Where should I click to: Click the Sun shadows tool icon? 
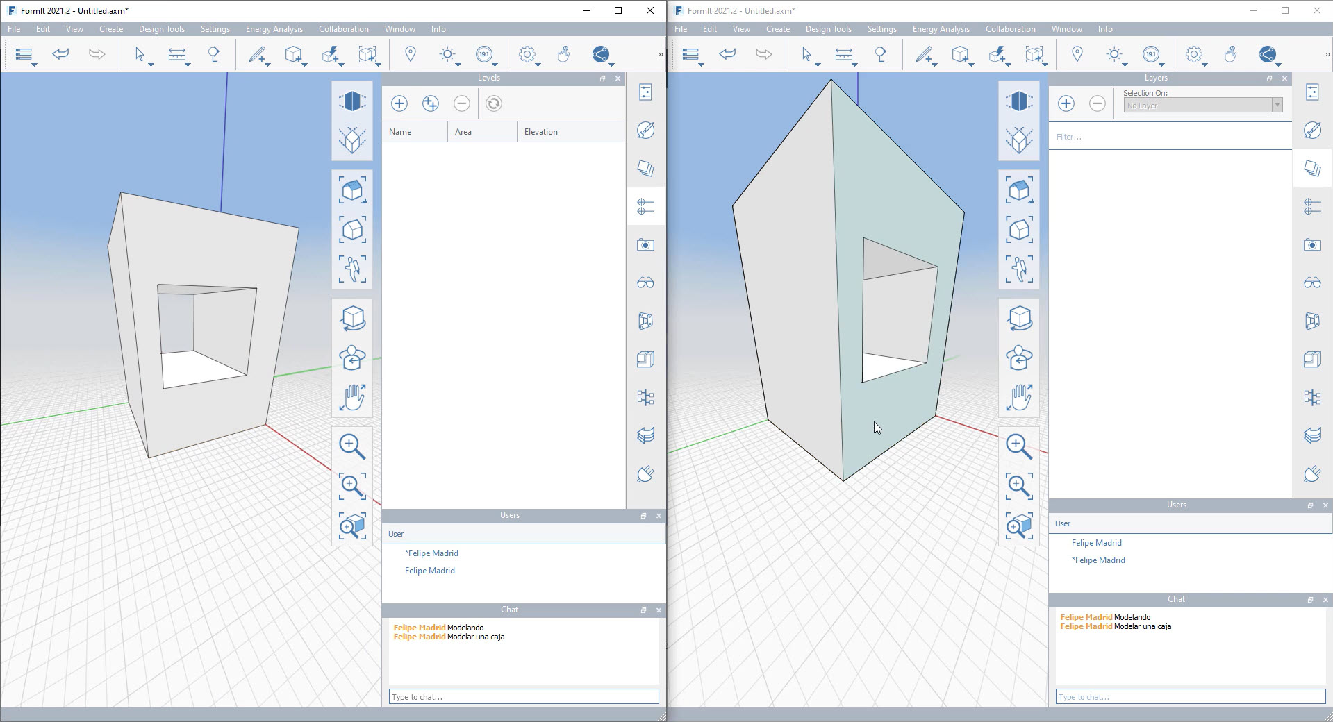click(447, 54)
